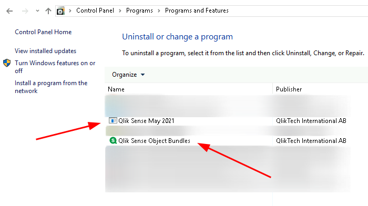
Task: Click the Qlik Sense May 2021 icon
Action: (113, 120)
